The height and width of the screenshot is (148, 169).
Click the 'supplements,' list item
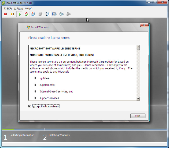[47, 85]
